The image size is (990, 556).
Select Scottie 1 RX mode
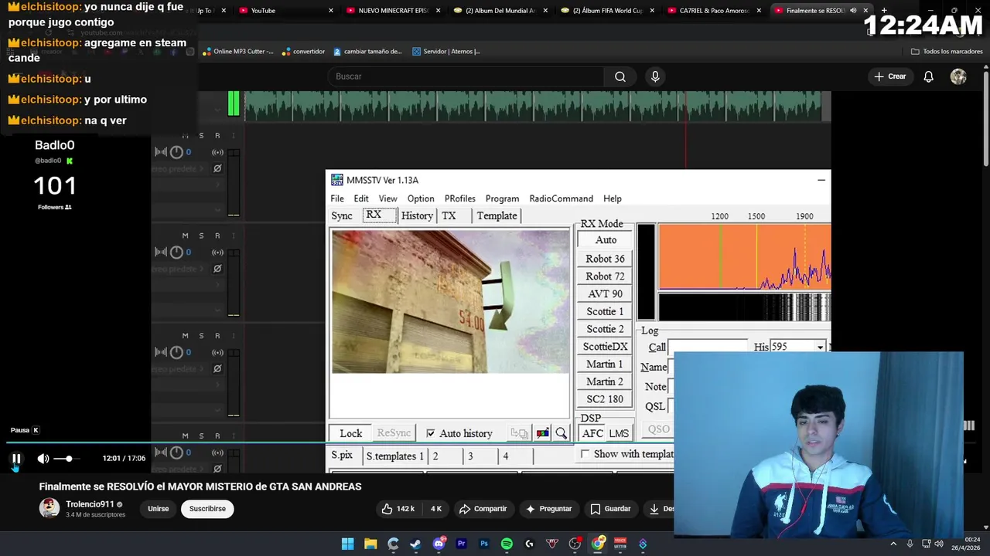[x=605, y=312]
